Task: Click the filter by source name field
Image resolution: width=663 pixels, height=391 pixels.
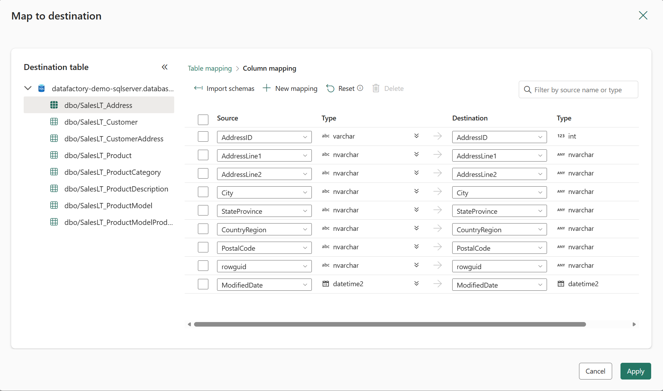Action: [x=578, y=89]
